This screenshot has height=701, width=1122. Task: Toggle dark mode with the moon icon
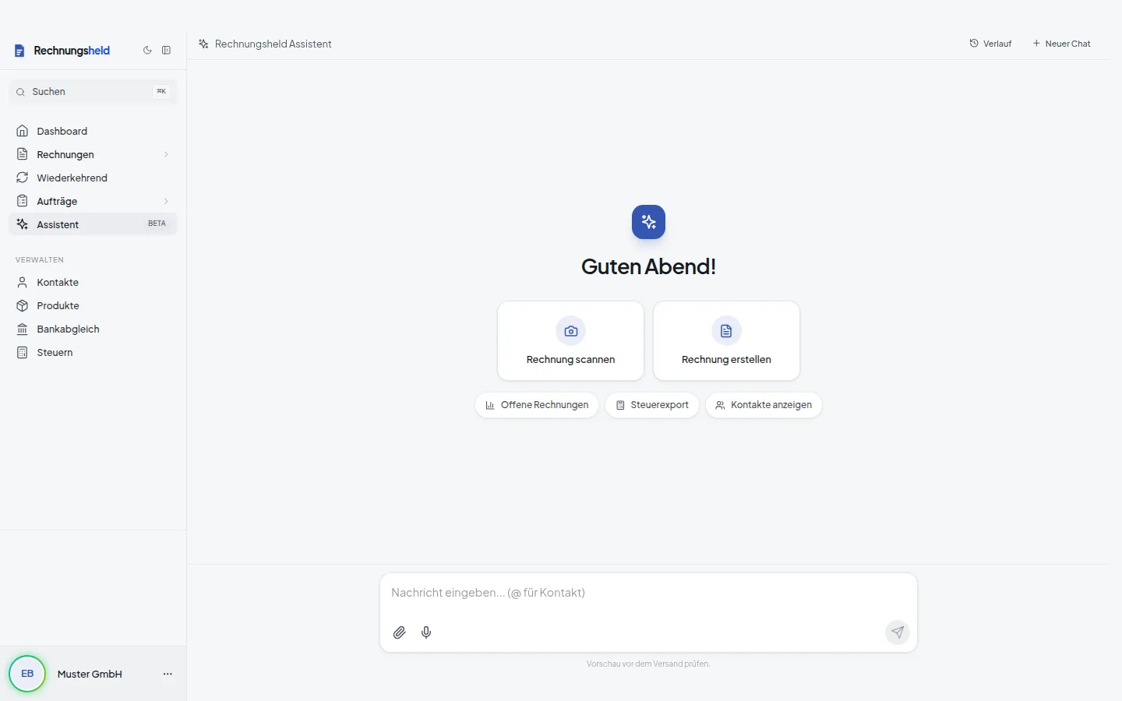pyautogui.click(x=147, y=51)
